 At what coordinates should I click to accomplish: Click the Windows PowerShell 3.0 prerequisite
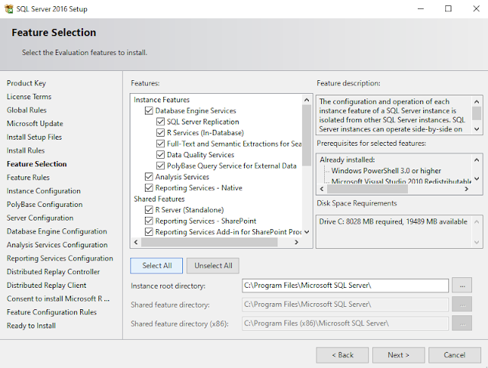pos(386,171)
